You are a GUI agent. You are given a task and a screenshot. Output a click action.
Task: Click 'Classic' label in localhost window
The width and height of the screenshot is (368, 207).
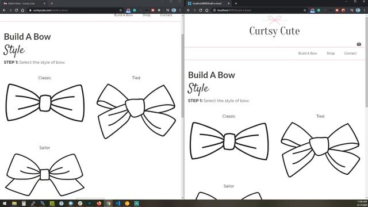(229, 116)
